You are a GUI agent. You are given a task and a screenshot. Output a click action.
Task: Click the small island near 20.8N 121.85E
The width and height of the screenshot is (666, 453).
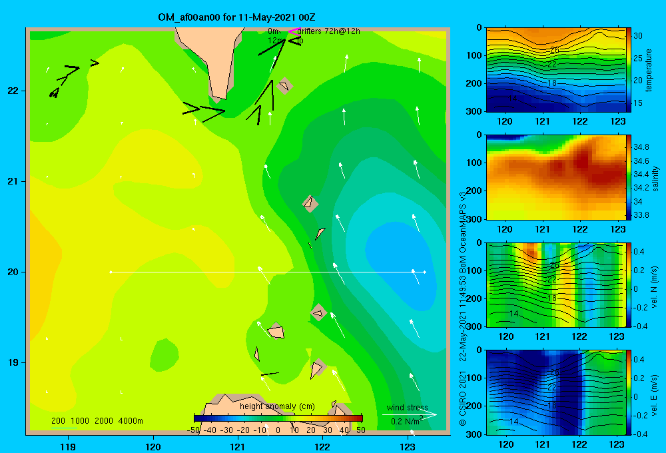310,203
